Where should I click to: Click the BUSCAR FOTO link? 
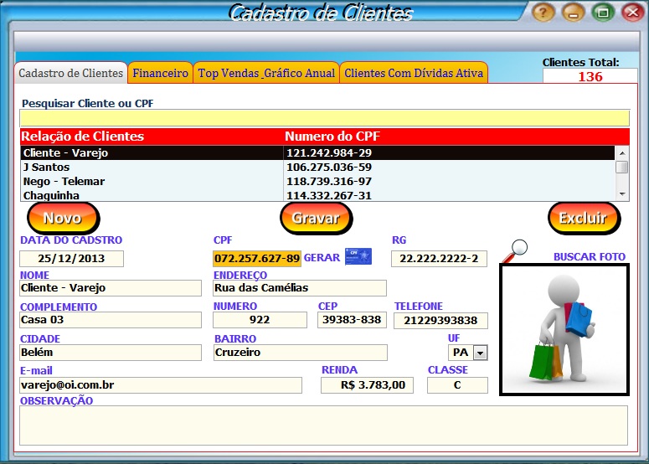pos(590,256)
